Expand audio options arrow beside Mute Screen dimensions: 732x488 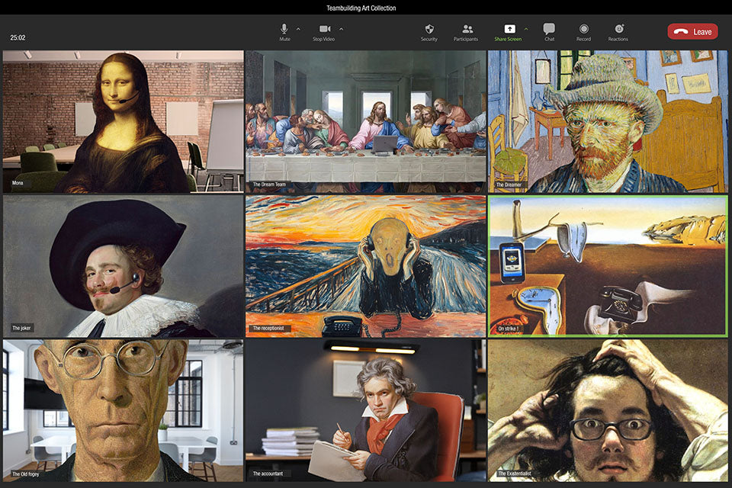click(298, 29)
